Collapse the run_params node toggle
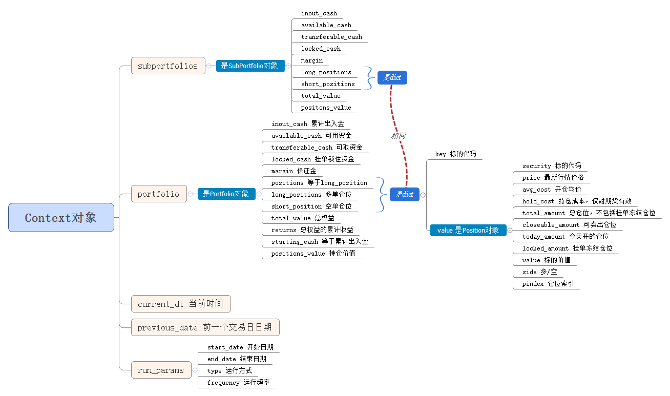 (195, 370)
